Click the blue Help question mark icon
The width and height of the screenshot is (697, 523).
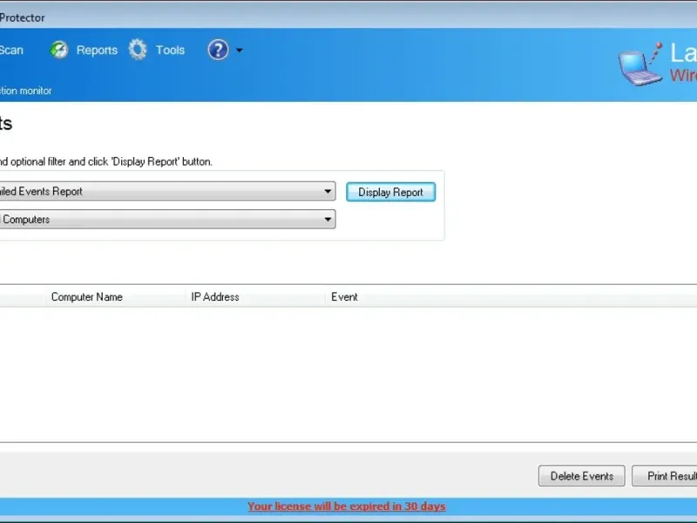[219, 50]
